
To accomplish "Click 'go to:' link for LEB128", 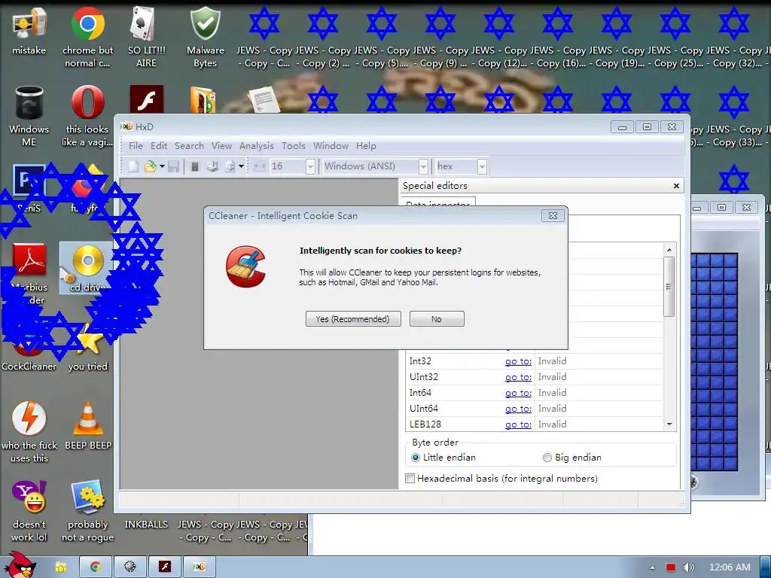I will 518,424.
